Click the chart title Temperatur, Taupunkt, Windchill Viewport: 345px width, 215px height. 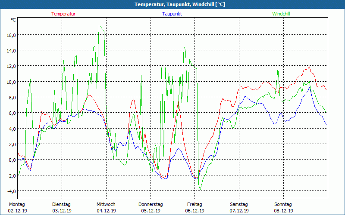[180, 4]
